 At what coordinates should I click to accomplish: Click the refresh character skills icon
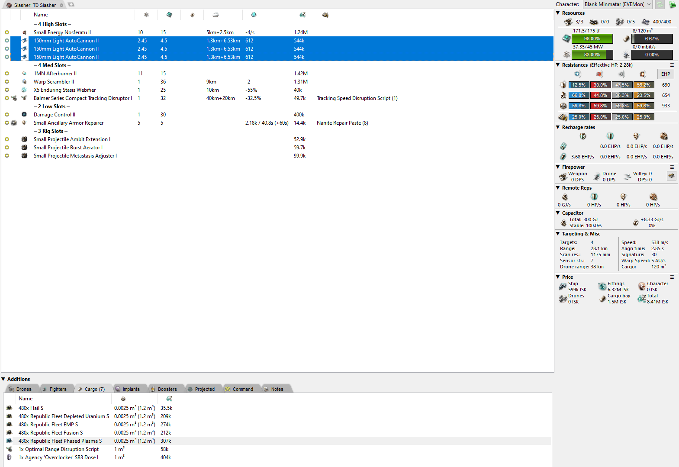tap(660, 4)
